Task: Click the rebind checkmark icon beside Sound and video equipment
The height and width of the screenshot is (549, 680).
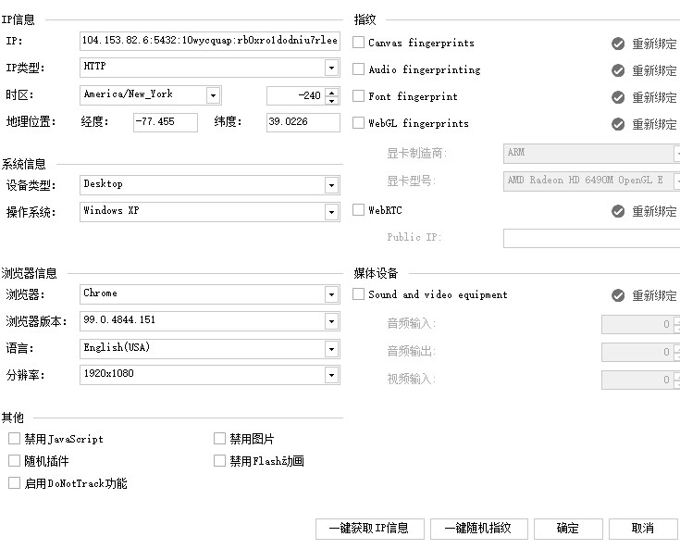Action: 618,295
